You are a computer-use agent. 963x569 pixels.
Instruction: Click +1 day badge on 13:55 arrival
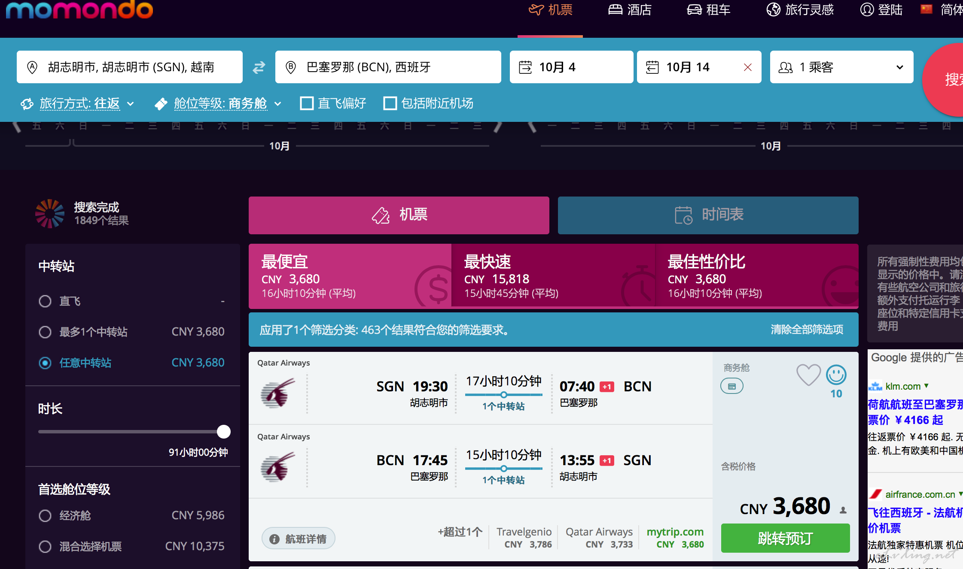click(607, 461)
